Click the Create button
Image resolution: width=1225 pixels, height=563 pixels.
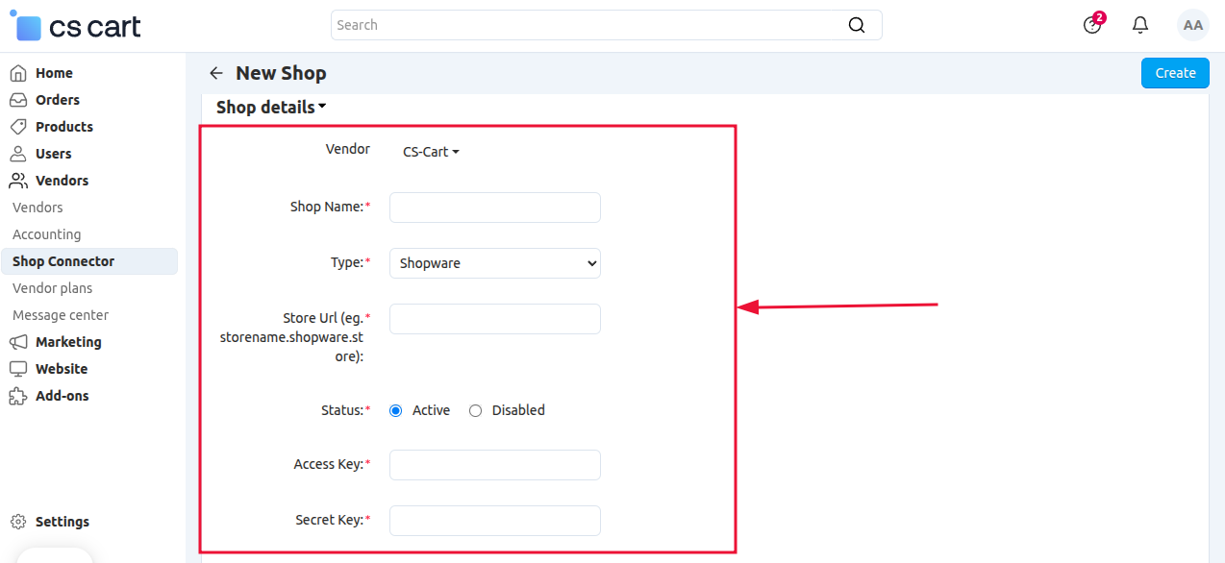pos(1174,72)
